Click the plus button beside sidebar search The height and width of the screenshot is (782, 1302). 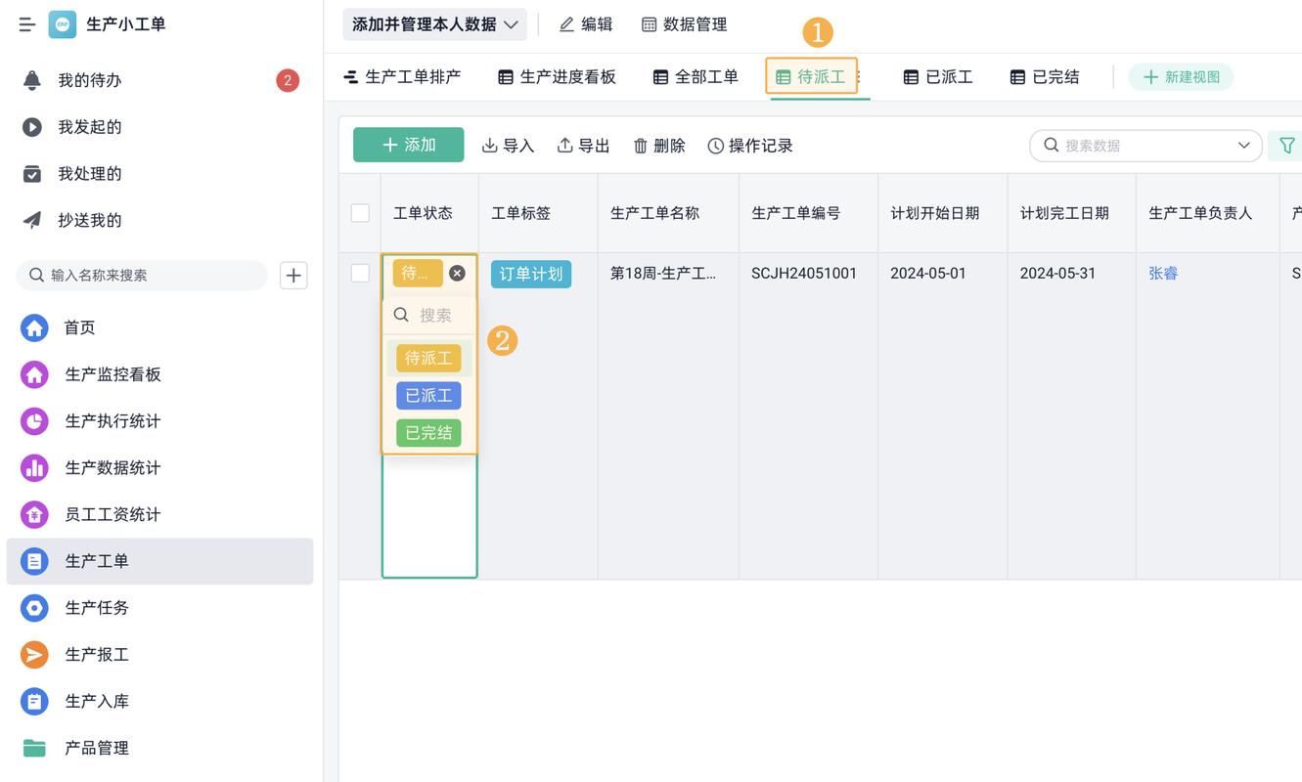point(293,276)
